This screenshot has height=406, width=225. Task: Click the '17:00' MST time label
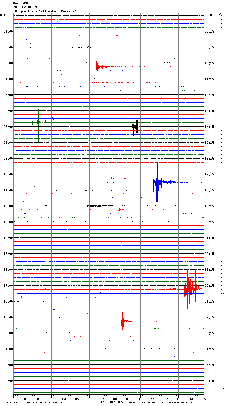pyautogui.click(x=8, y=286)
